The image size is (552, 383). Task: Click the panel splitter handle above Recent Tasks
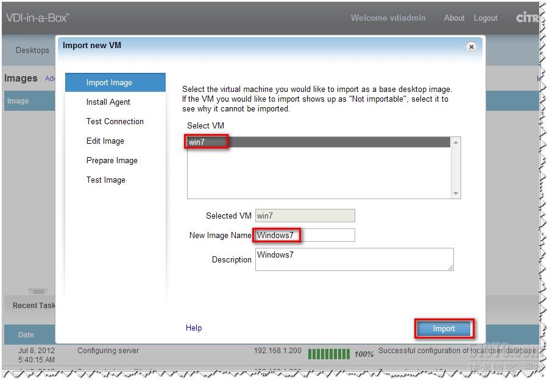tap(38, 291)
